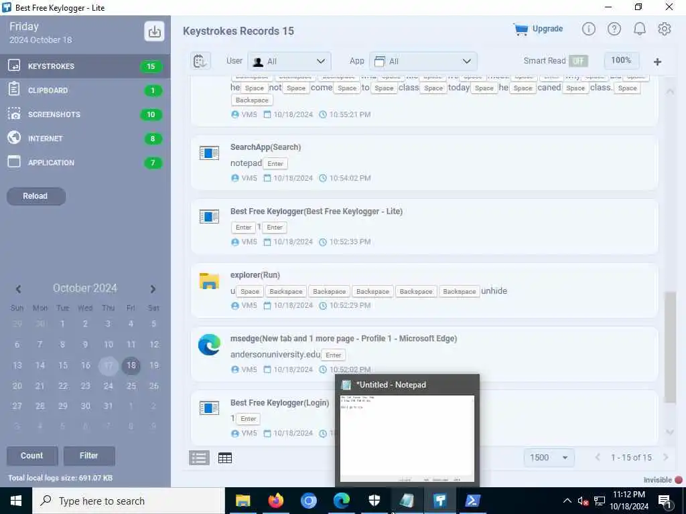Open the settings gear icon
Screen dimensions: 686x514
coord(664,29)
